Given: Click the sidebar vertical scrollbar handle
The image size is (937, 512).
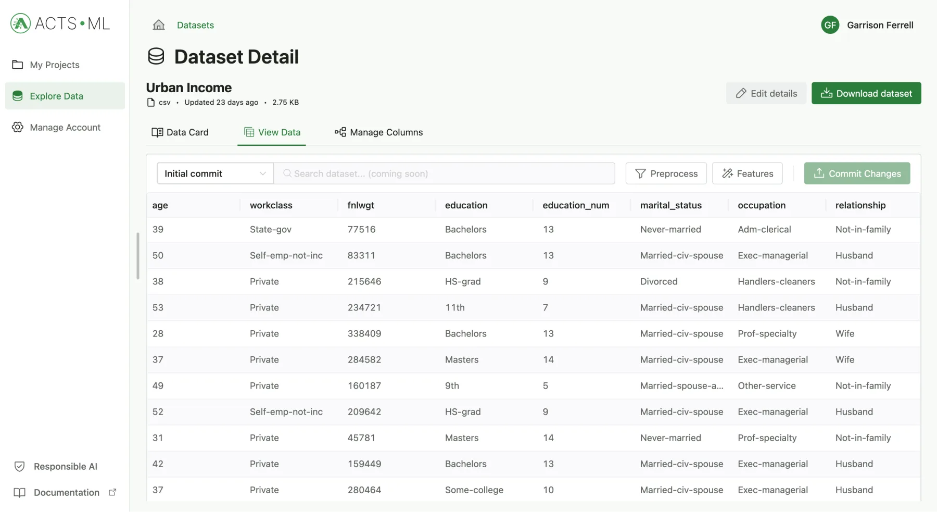Looking at the screenshot, I should coord(138,256).
